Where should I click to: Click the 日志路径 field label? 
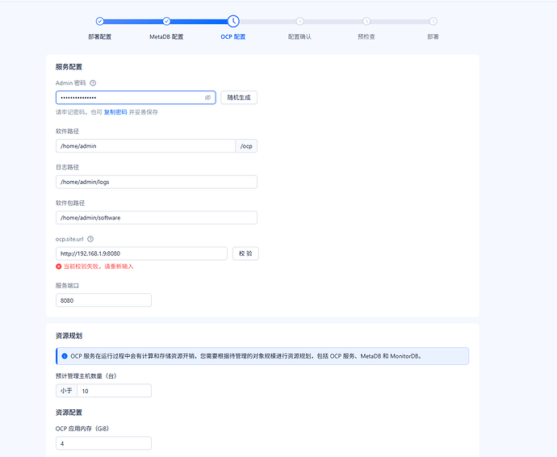click(67, 167)
